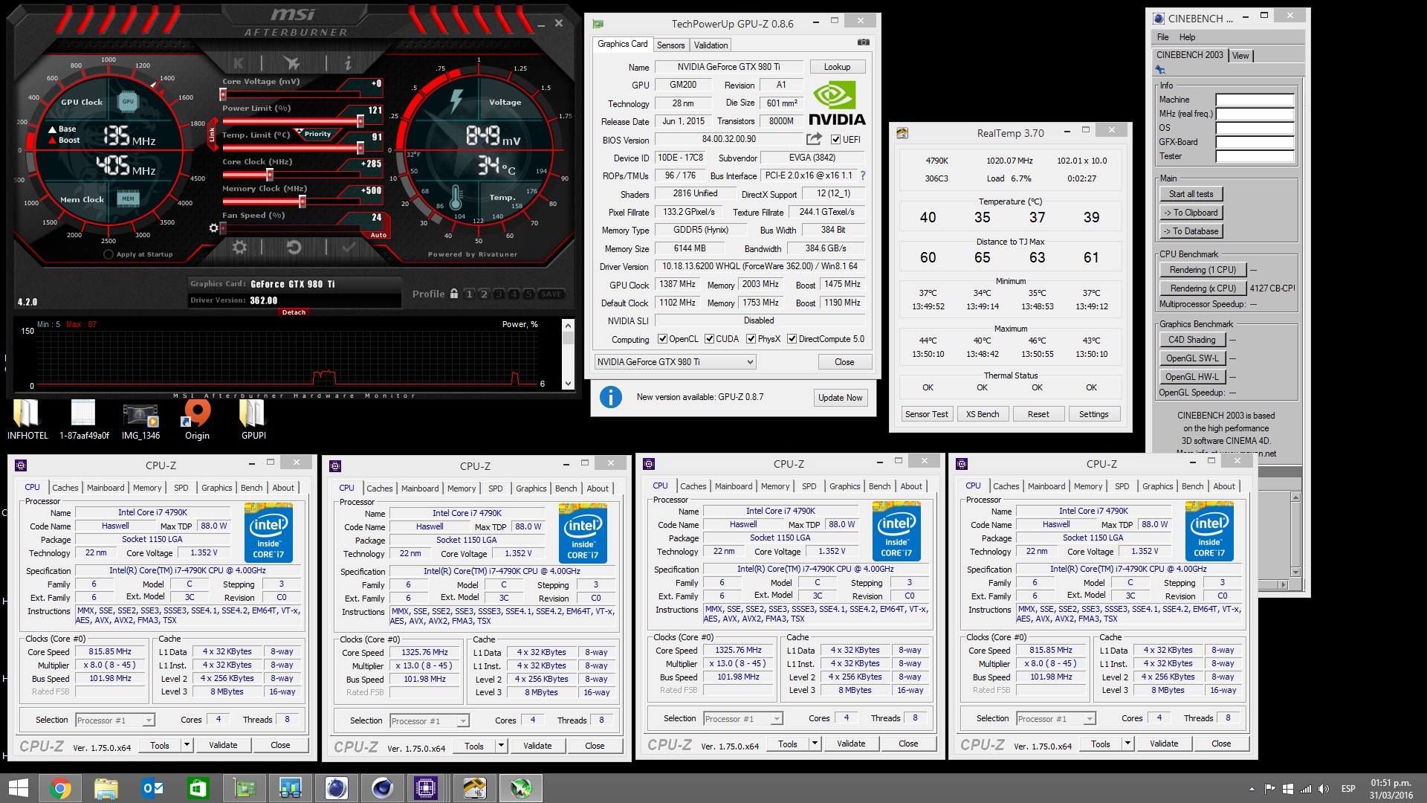The image size is (1427, 803).
Task: Toggle CUDA checkbox in GPU-Z
Action: pyautogui.click(x=709, y=339)
